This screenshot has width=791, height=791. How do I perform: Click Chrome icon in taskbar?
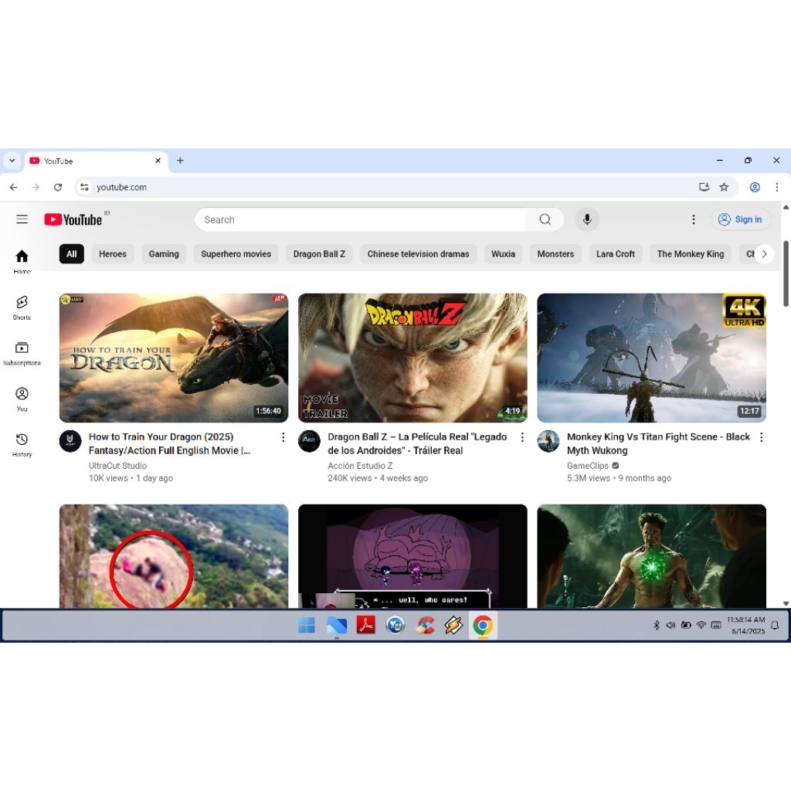click(x=483, y=626)
